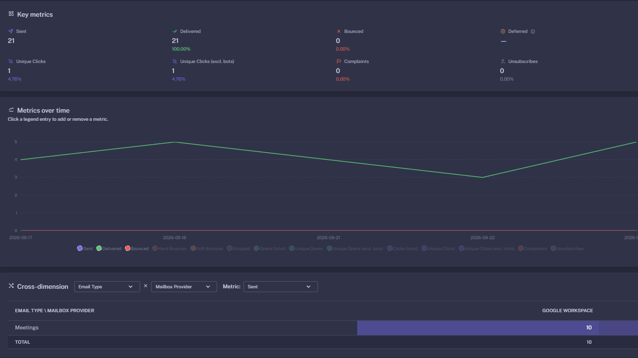Enable the Complaints legend metric

coord(532,249)
